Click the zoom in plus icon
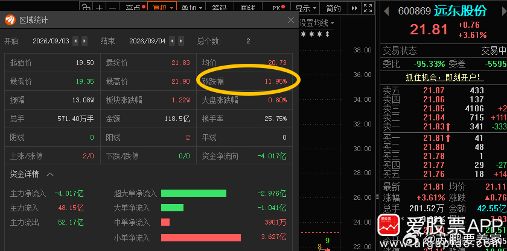The height and width of the screenshot is (251, 507). [x=100, y=8]
